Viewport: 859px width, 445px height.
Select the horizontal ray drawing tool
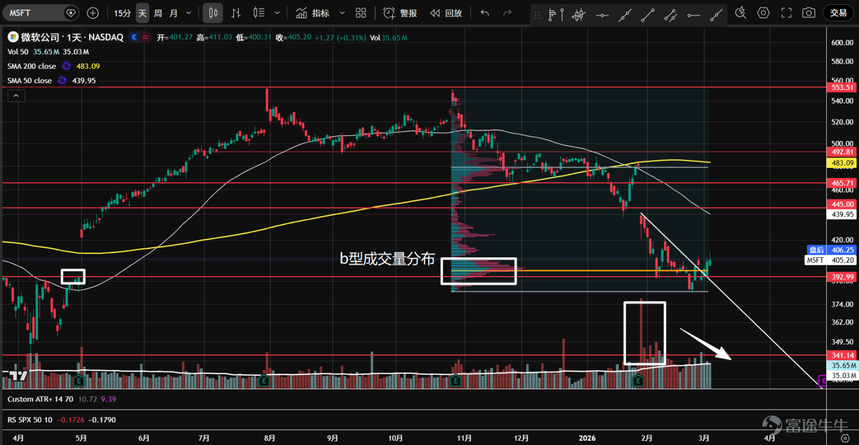click(x=694, y=15)
